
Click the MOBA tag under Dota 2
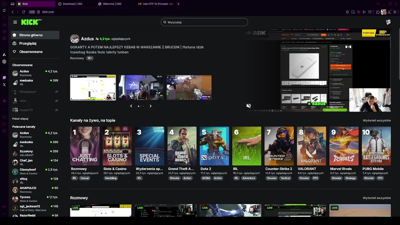coord(206,178)
